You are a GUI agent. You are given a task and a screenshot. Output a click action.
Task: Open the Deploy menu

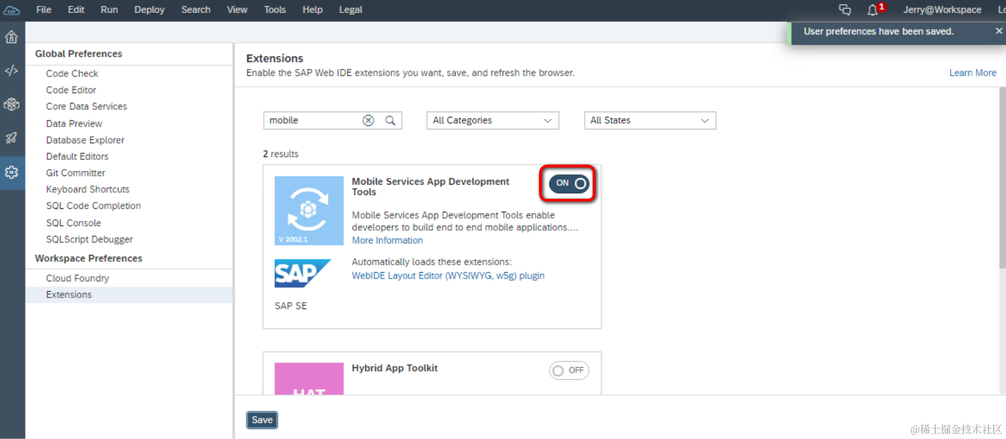[150, 10]
